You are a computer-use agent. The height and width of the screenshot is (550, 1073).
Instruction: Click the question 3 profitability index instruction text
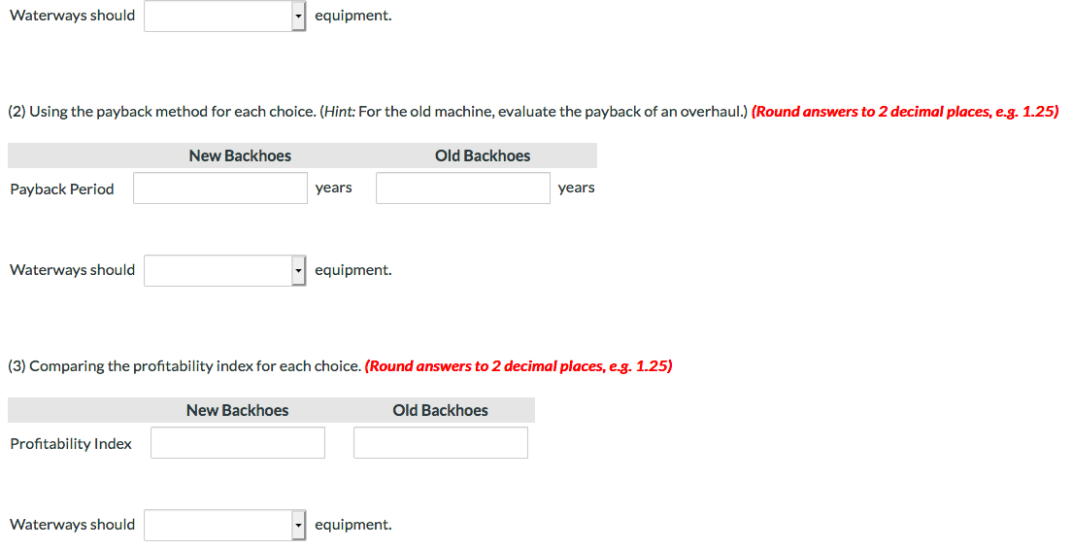coord(184,366)
